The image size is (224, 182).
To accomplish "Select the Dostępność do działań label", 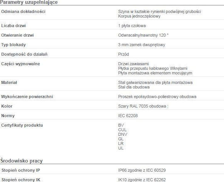I will tap(24, 54).
